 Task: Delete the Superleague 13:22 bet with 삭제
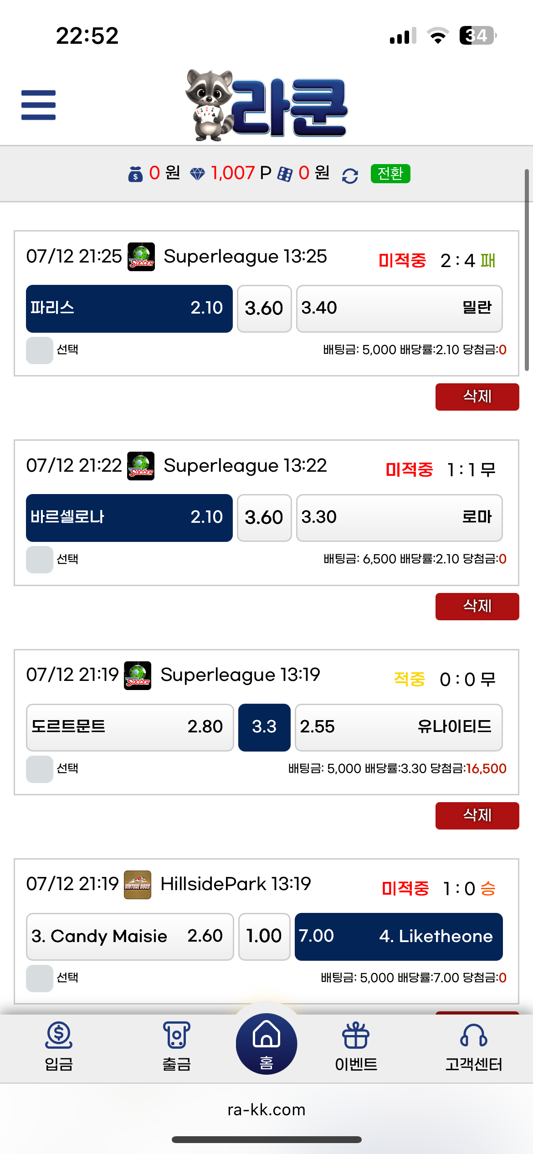(x=477, y=607)
